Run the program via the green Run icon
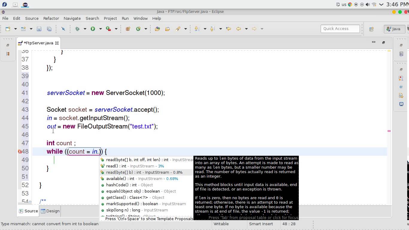The width and height of the screenshot is (409, 230). click(x=93, y=29)
